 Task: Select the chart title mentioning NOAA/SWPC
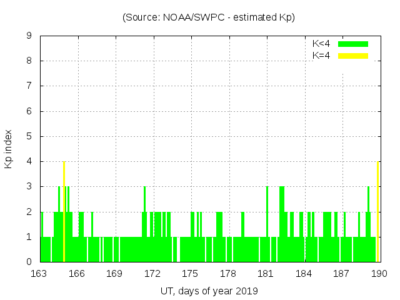209,17
